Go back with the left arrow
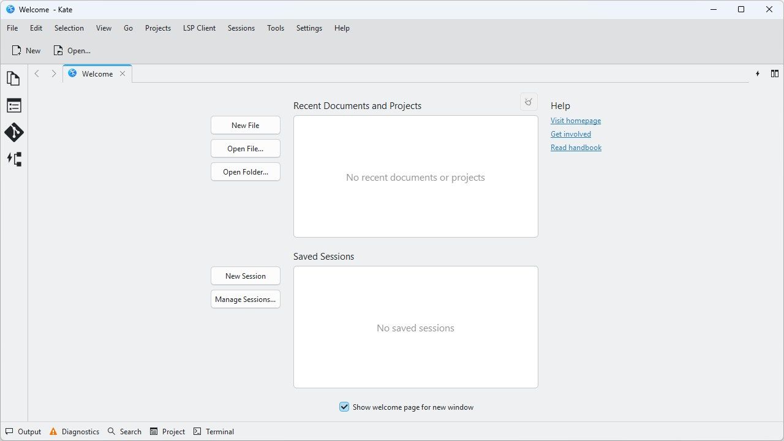Image resolution: width=784 pixels, height=441 pixels. click(37, 73)
